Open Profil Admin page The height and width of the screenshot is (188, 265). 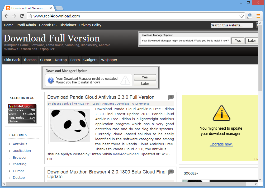26,25
